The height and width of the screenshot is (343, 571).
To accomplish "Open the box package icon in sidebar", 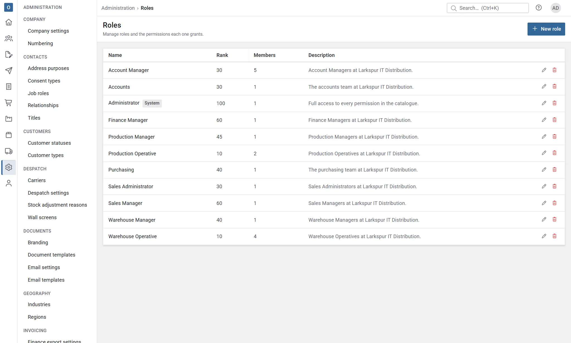I will click(9, 135).
